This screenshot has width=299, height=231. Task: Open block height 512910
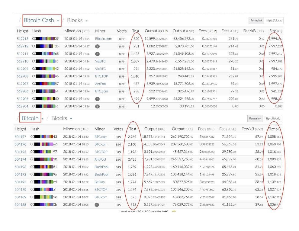(x=23, y=61)
